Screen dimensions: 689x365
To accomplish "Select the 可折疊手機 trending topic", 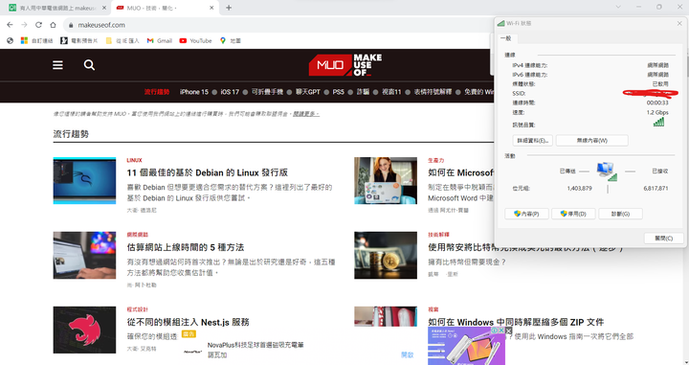I will point(267,92).
